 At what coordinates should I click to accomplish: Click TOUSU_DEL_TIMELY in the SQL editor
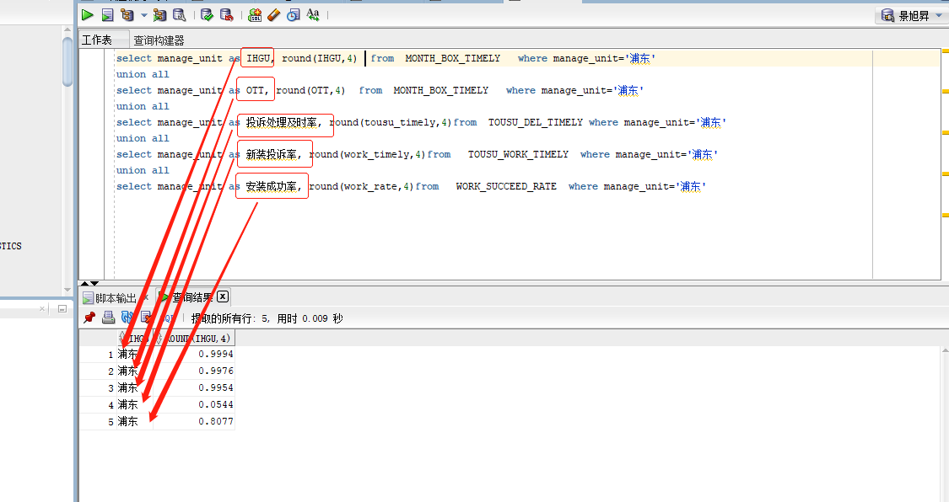(536, 123)
